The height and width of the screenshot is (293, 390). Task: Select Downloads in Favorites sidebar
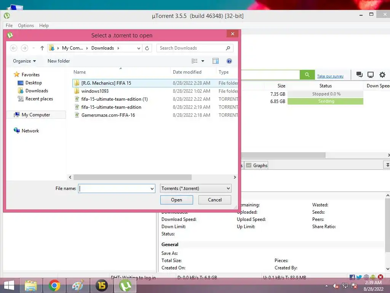click(x=33, y=91)
